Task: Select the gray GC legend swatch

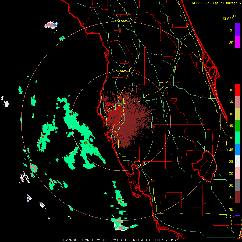Action: point(237,186)
